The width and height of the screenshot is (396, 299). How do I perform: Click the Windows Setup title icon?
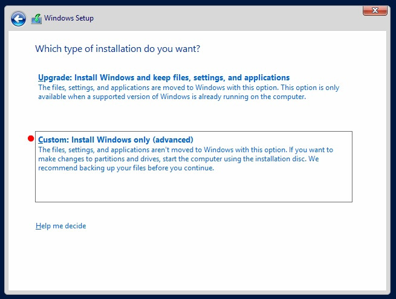pyautogui.click(x=36, y=19)
